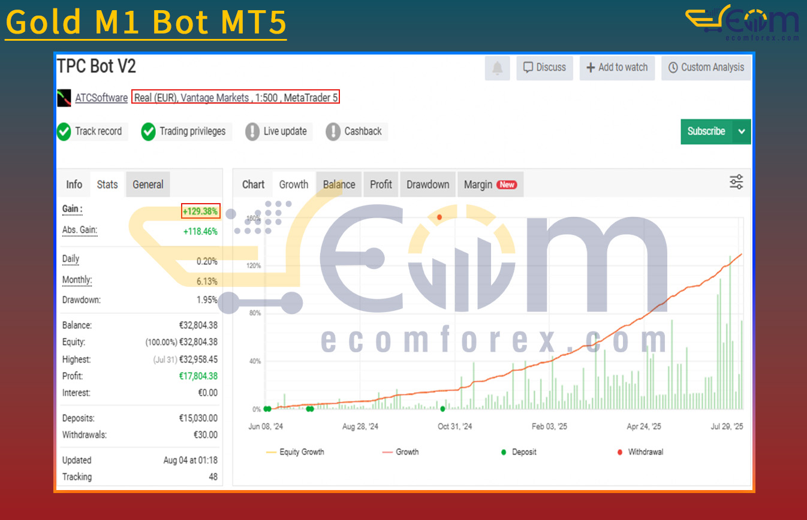807x520 pixels.
Task: Open the Margin tab marked New
Action: point(490,185)
